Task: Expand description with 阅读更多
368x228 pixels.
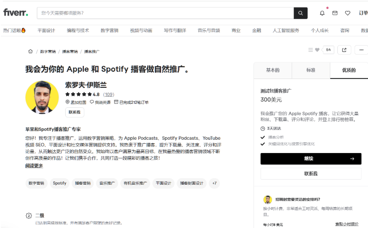Action: click(34, 166)
